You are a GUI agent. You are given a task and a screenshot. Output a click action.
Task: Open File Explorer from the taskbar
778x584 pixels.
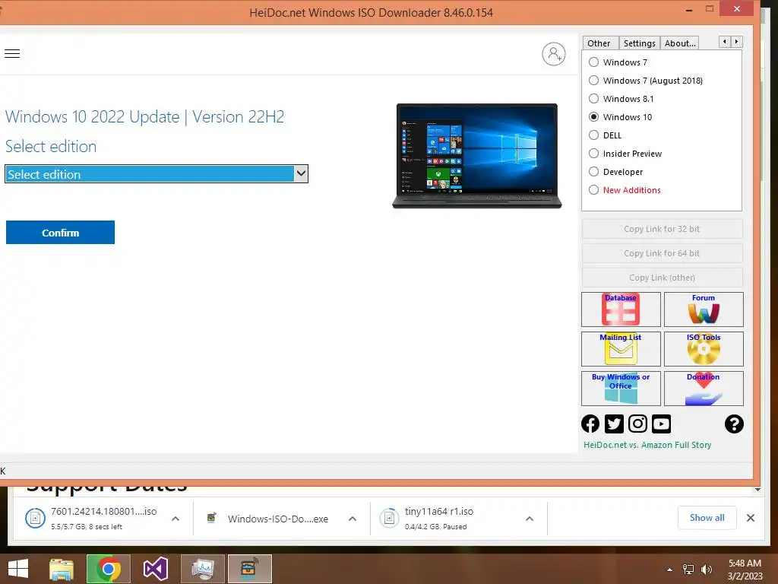62,569
